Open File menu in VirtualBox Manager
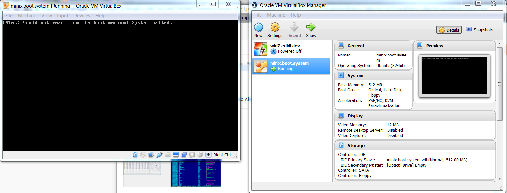Viewport: 507px width, 193px height. (x=258, y=15)
